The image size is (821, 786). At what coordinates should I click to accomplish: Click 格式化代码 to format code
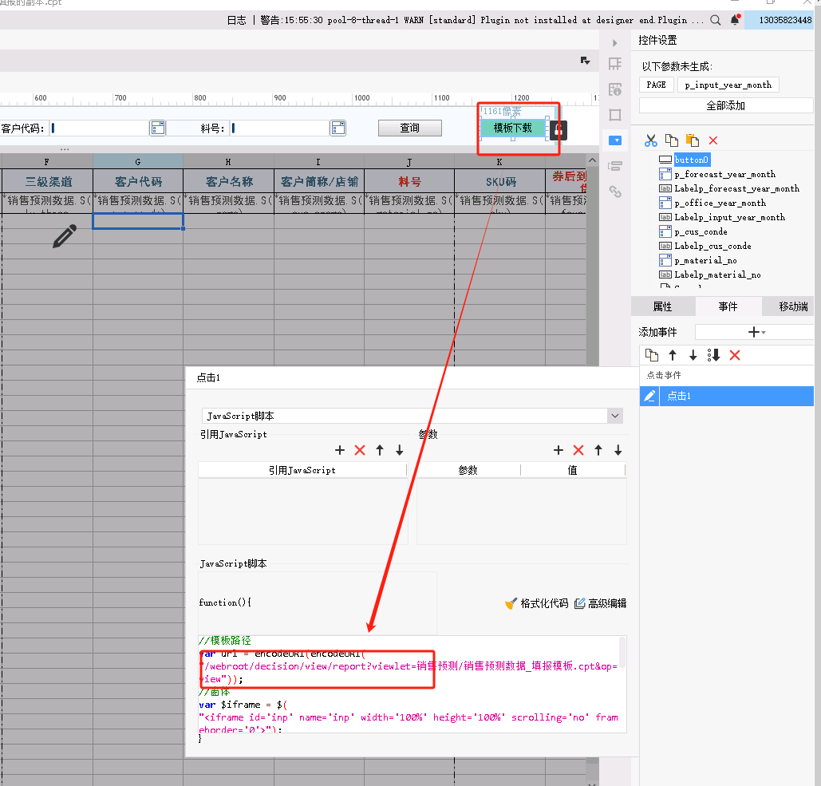[x=537, y=603]
